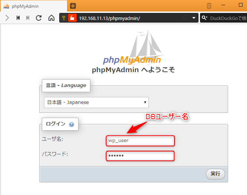Bookmark this page from address bar
The height and width of the screenshot is (195, 247).
[x=185, y=18]
